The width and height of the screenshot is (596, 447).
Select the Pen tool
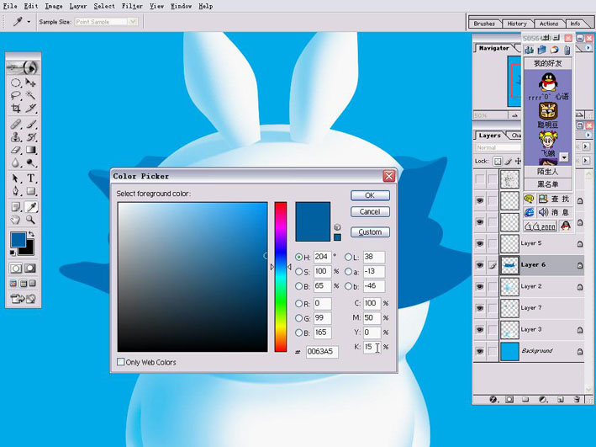click(x=16, y=191)
